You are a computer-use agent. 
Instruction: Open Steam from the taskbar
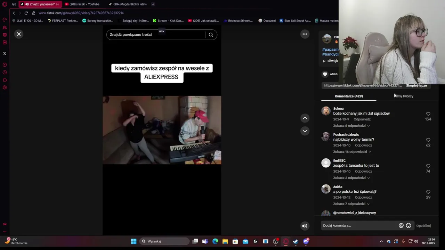point(296,241)
